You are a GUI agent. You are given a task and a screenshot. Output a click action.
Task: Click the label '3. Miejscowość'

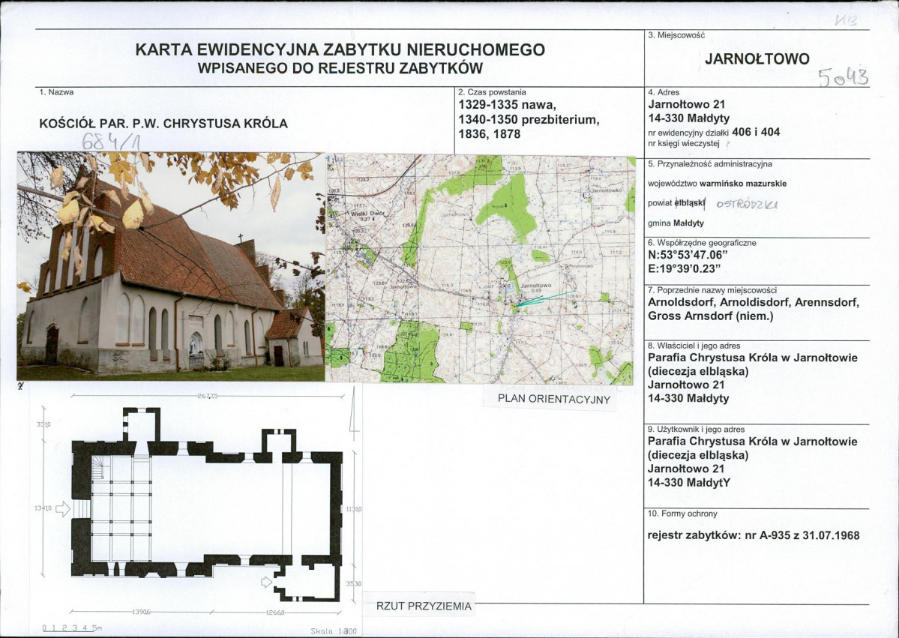pos(676,35)
